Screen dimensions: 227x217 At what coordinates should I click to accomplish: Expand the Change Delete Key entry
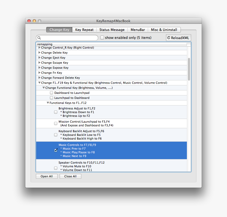[39, 53]
